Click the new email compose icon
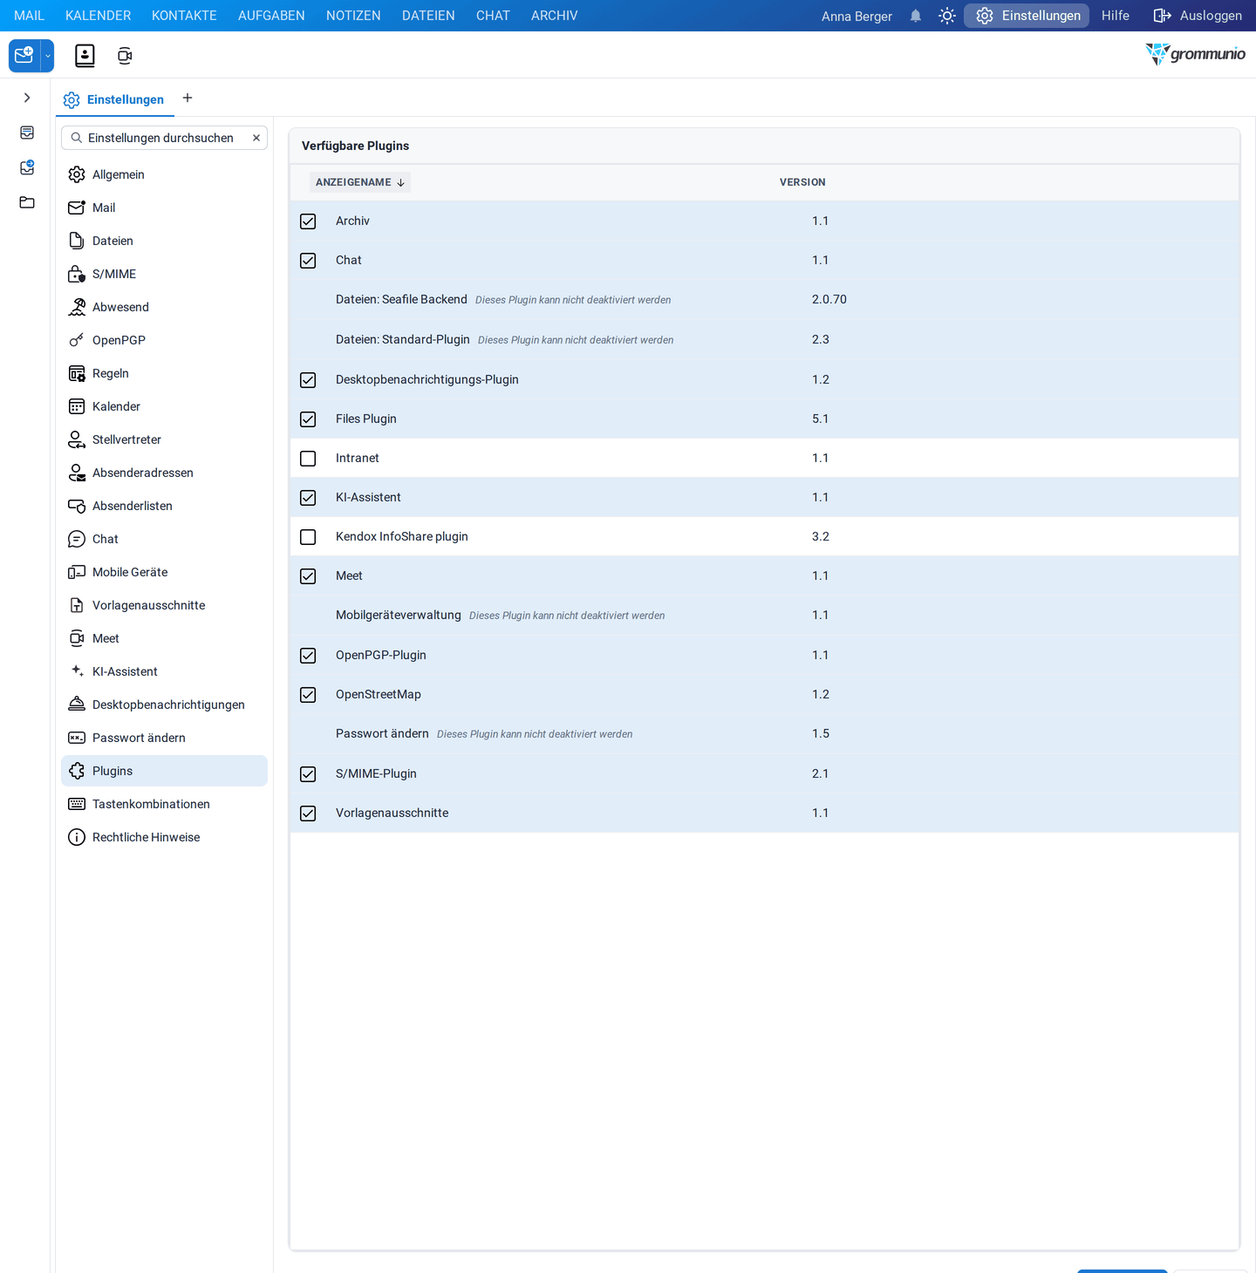This screenshot has width=1256, height=1273. (x=24, y=56)
